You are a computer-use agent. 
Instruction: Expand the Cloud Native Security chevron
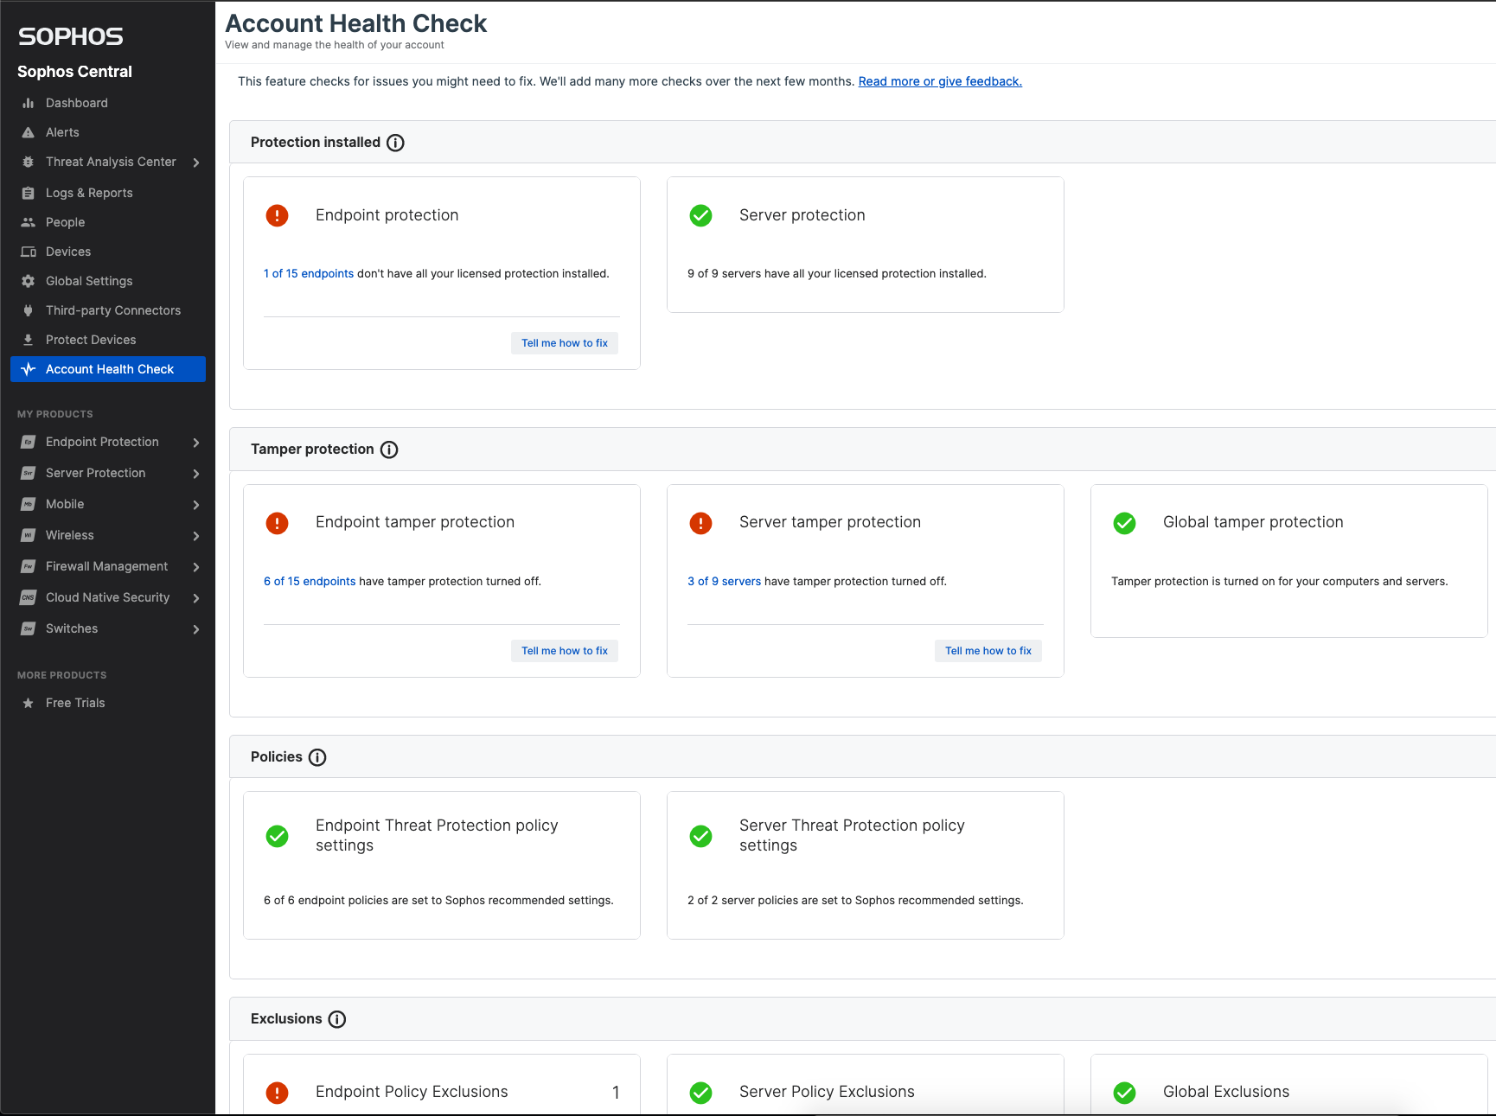click(196, 598)
